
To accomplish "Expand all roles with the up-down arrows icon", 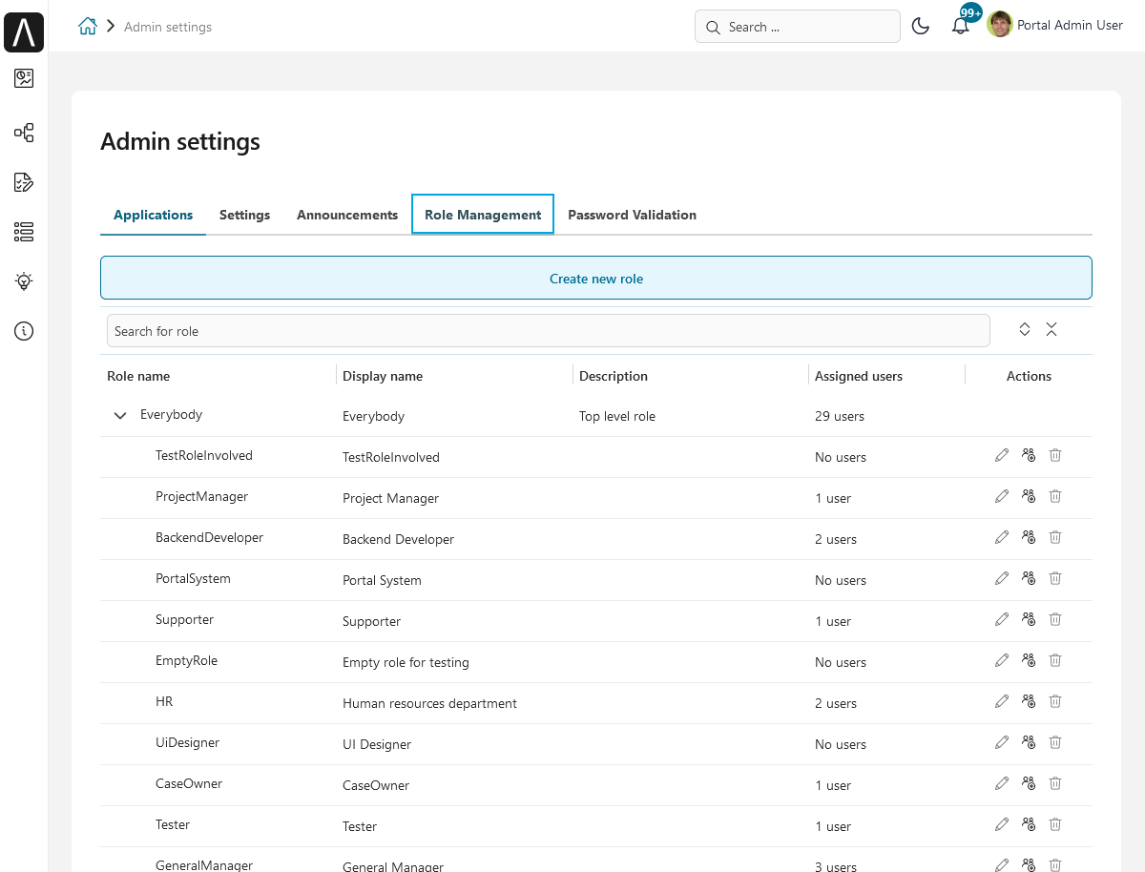I will (x=1025, y=329).
